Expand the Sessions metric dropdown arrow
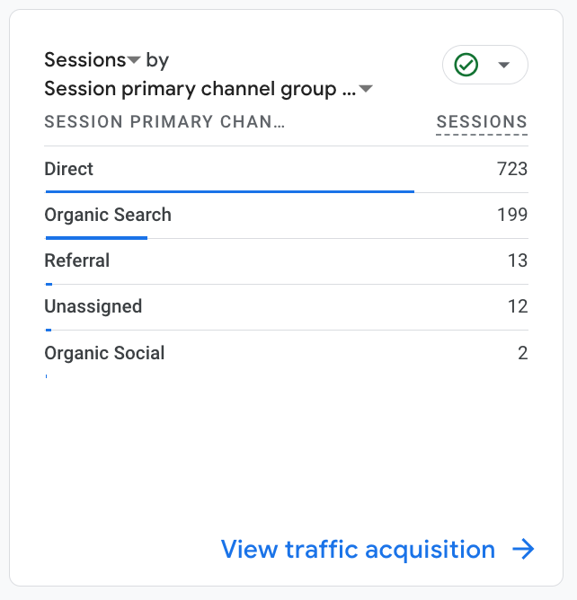This screenshot has width=577, height=600. coord(134,61)
